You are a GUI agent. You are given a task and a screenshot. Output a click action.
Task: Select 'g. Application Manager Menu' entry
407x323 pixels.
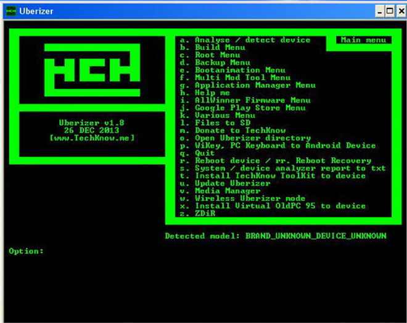pos(248,85)
